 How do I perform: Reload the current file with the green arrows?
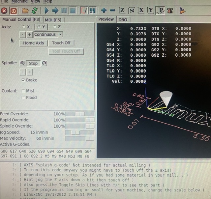[x=35, y=11]
